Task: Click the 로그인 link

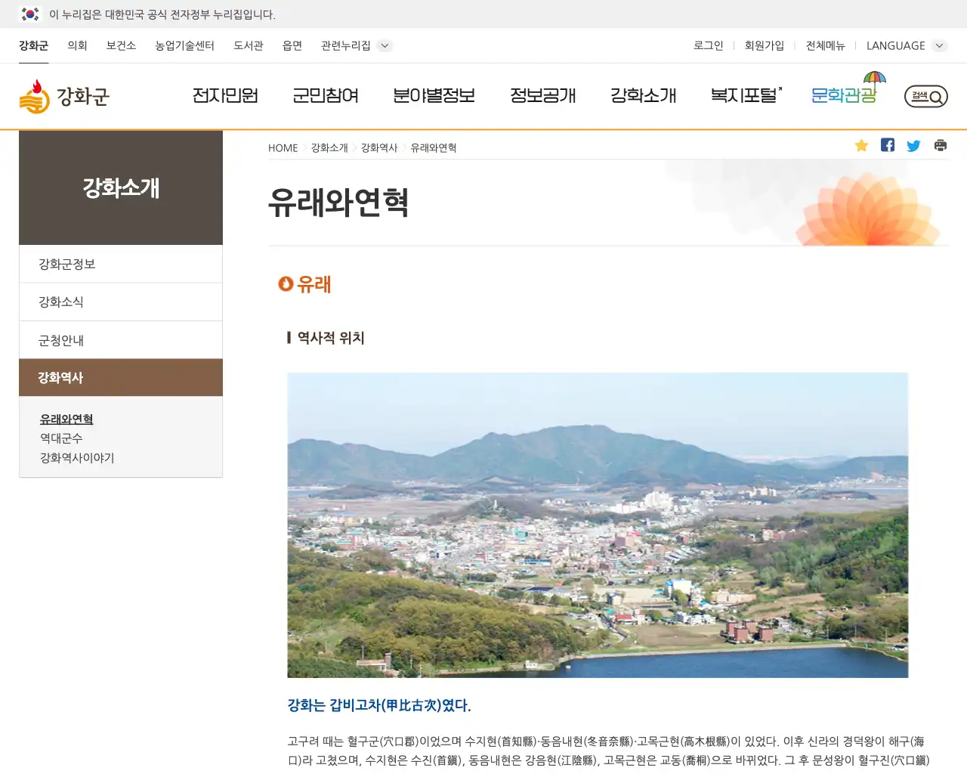Action: click(707, 45)
